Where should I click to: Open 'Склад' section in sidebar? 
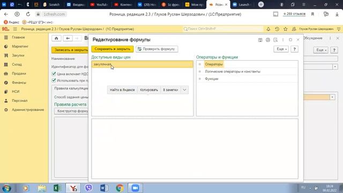pos(17,64)
